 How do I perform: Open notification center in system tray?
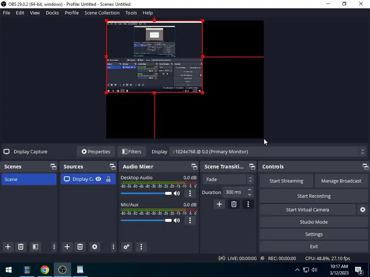coord(359,270)
